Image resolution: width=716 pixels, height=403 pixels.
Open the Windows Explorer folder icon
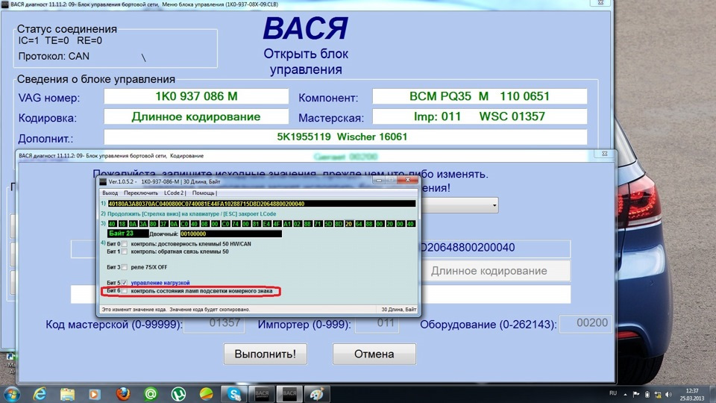[67, 393]
